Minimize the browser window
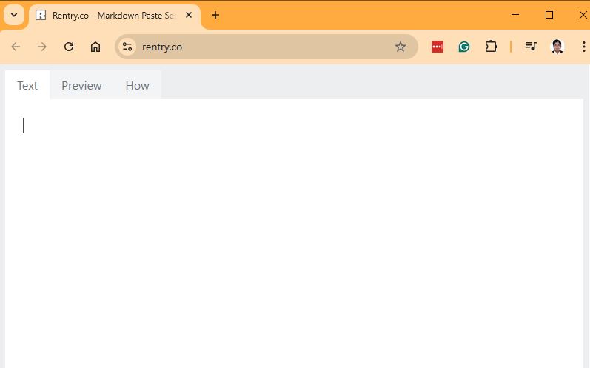Screen dimensions: 590x368 [515, 15]
